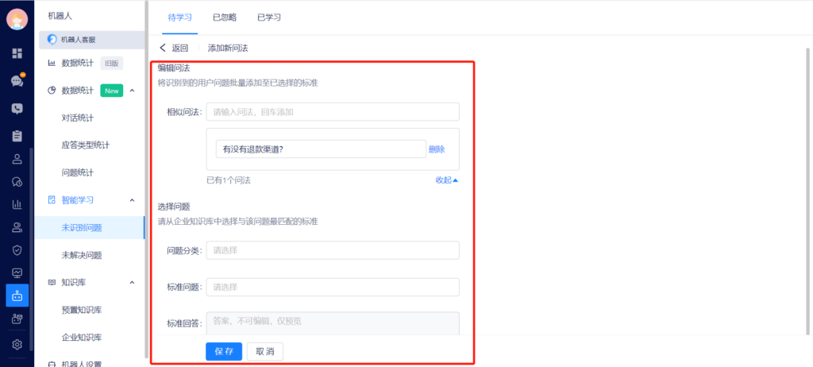The height and width of the screenshot is (367, 813).
Task: Select 机器人客服 in the side menu
Action: coord(92,40)
